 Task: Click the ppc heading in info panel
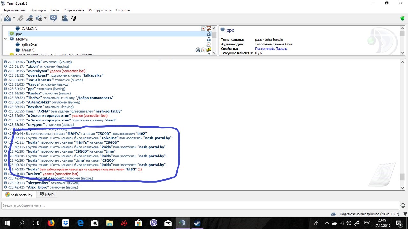coord(230,30)
